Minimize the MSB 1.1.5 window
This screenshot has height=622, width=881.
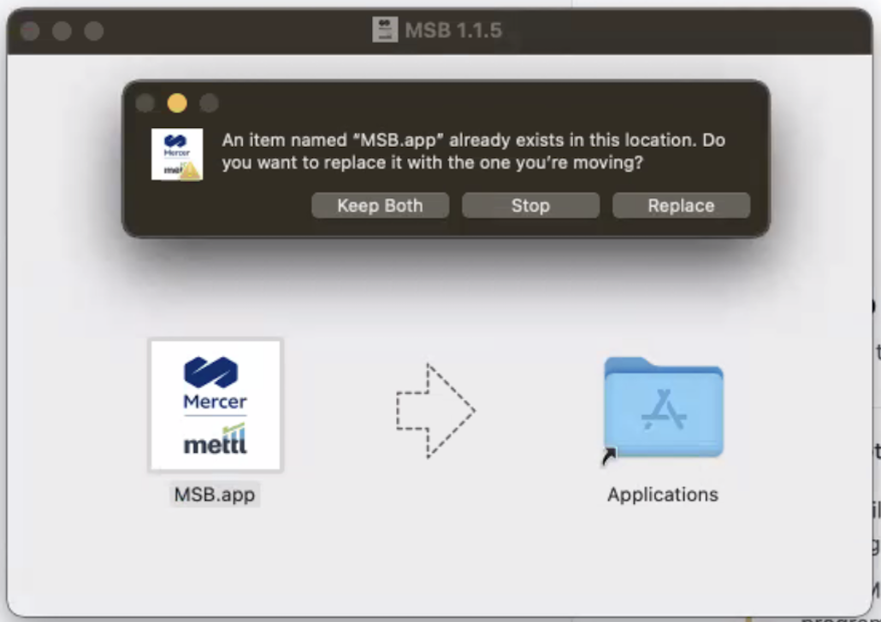pos(62,32)
